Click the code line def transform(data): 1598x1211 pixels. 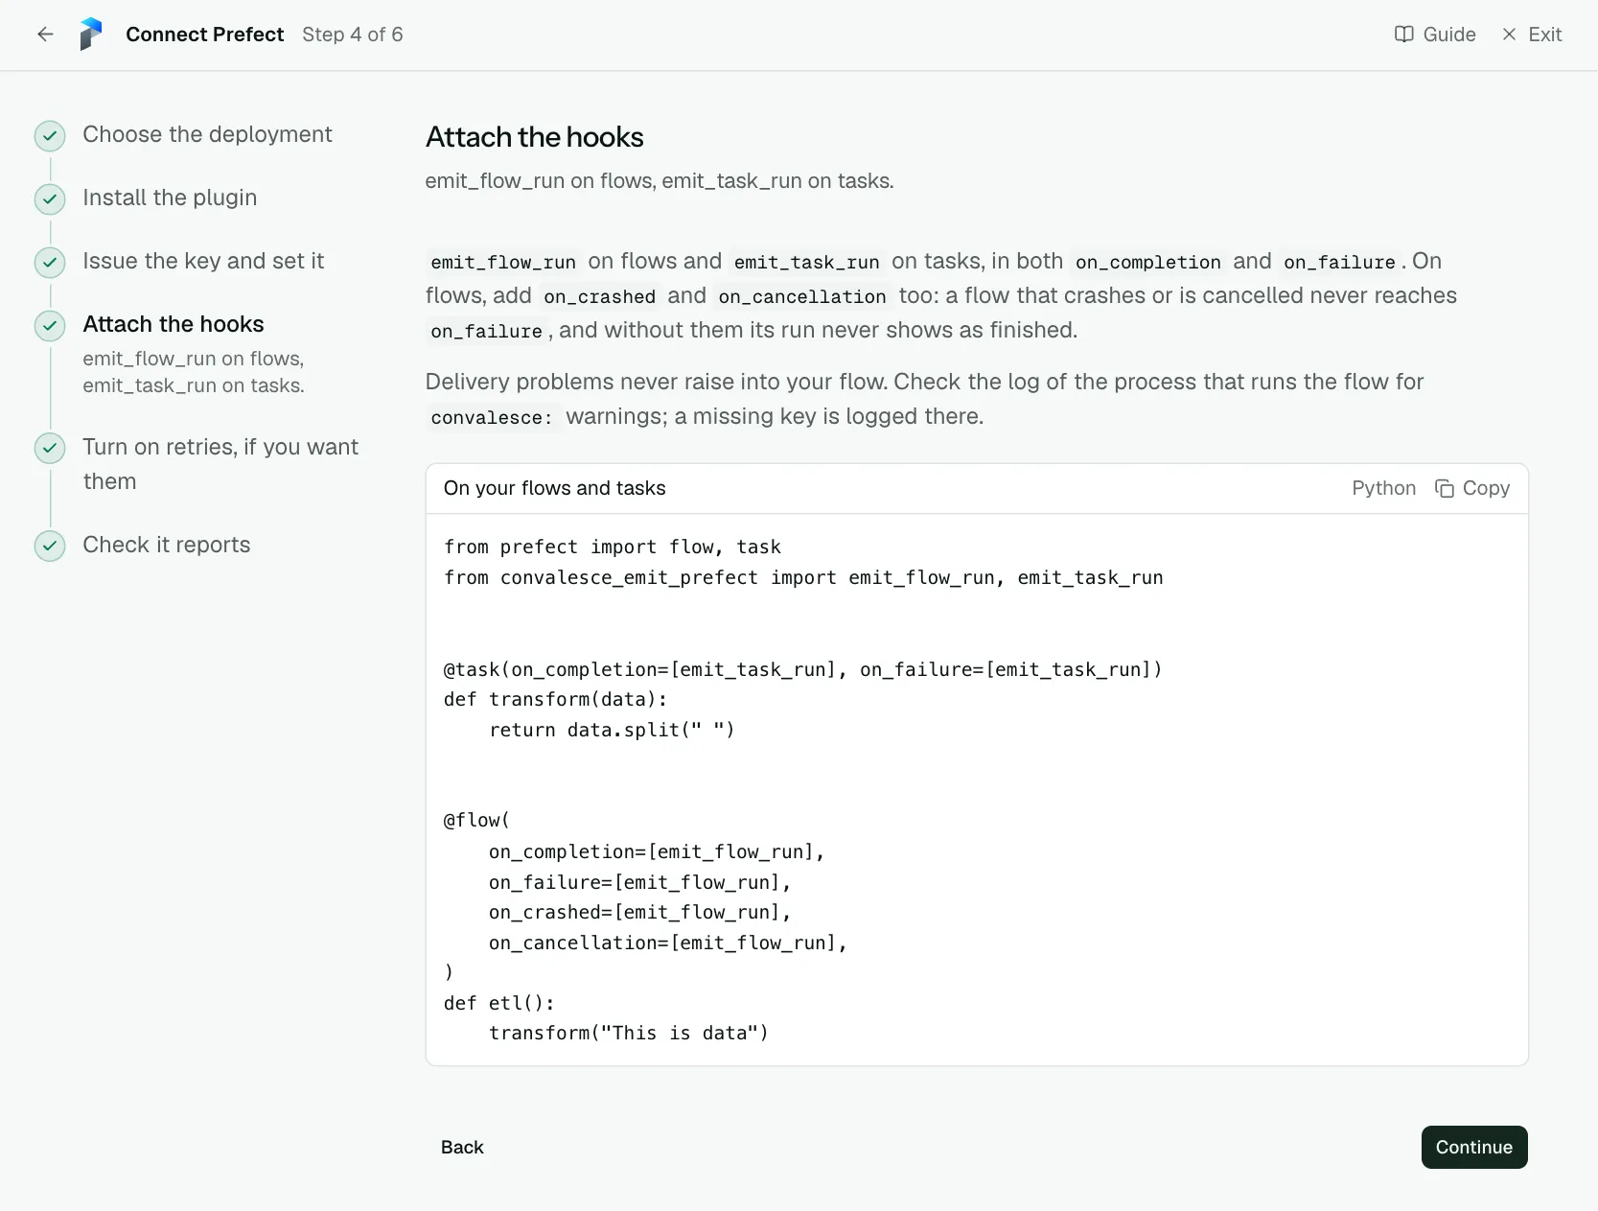tap(556, 700)
